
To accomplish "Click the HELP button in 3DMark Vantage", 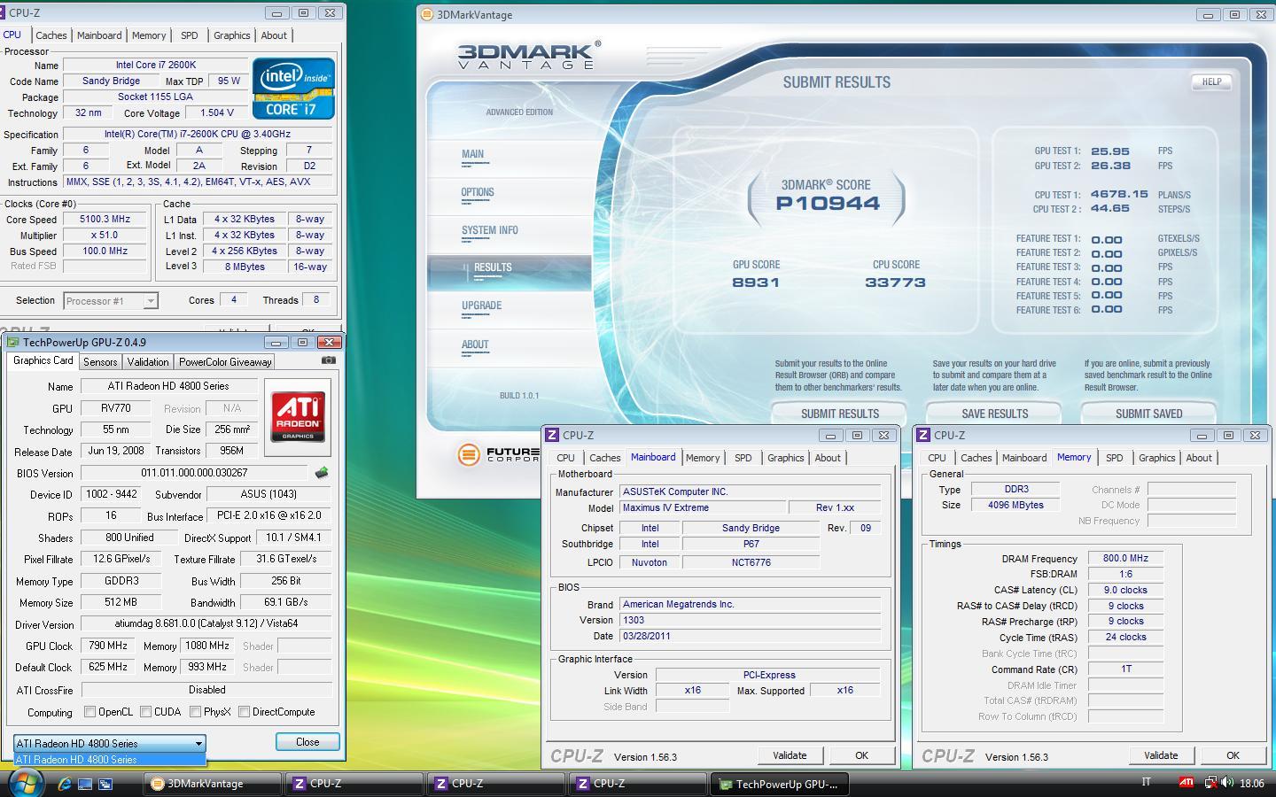I will [1211, 81].
